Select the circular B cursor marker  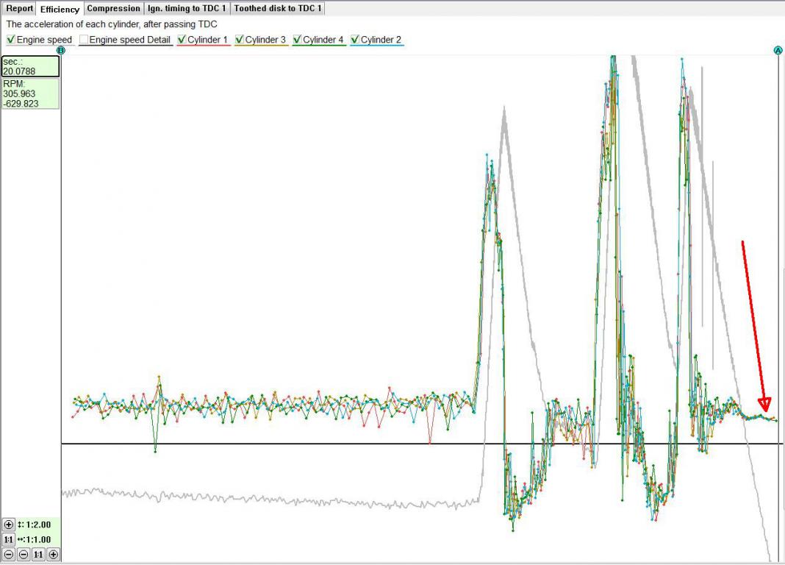[x=61, y=50]
